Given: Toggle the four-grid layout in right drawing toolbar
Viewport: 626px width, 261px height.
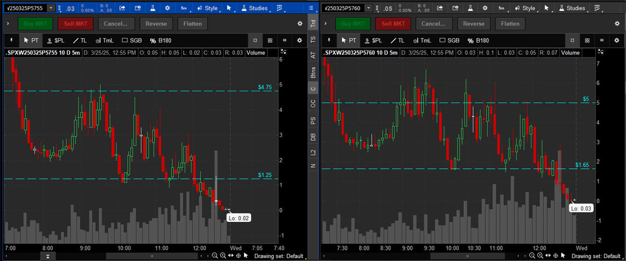Looking at the screenshot, I should [587, 41].
